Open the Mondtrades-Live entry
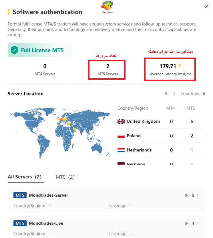 click(46, 223)
